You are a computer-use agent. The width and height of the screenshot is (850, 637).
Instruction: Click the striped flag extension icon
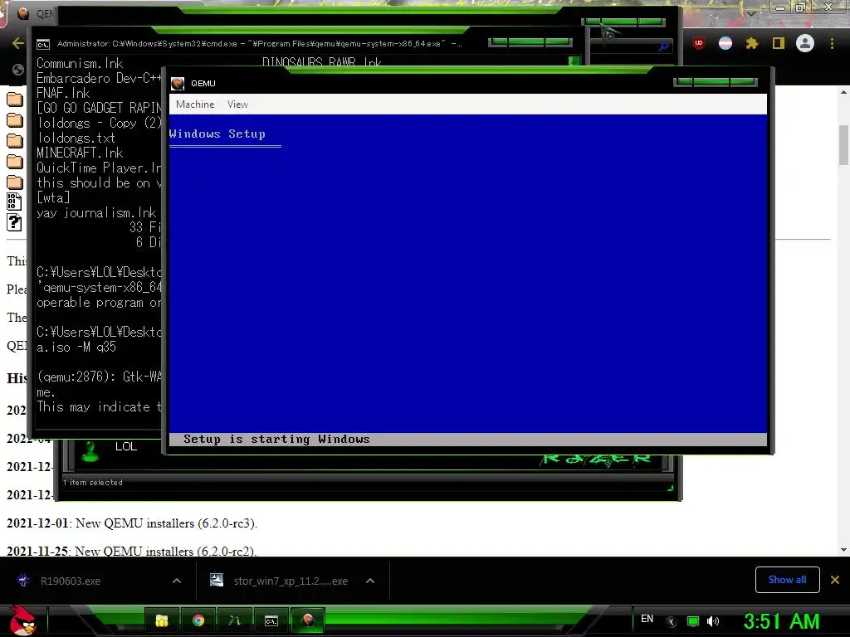pos(725,43)
